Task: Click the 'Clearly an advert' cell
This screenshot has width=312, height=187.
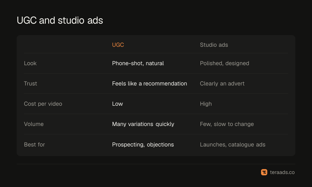Action: click(222, 84)
